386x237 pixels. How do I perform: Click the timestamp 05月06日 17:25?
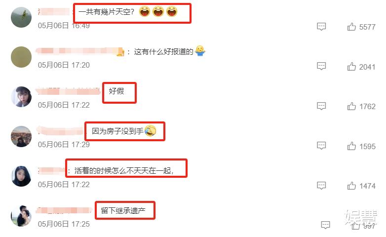(x=64, y=224)
